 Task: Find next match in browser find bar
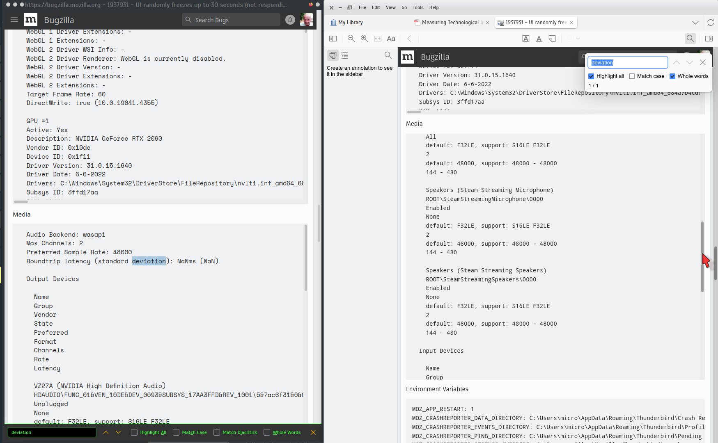[118, 432]
